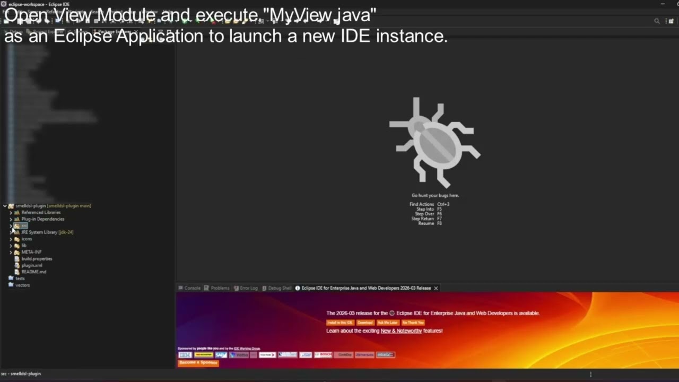Click the bug graphic on the welcome screen

click(x=435, y=141)
